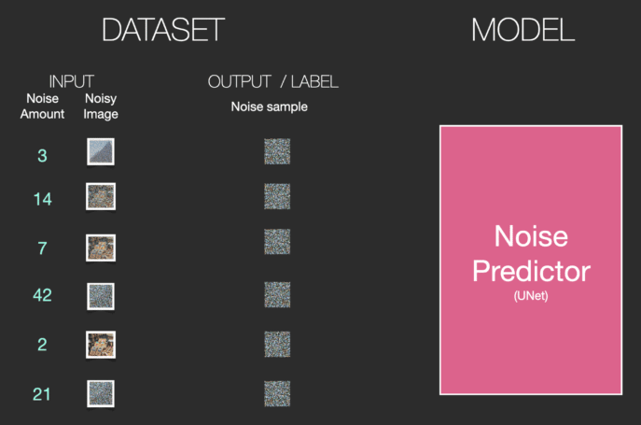Image resolution: width=641 pixels, height=425 pixels.
Task: Select the noise sample in the last row
Action: tap(277, 393)
